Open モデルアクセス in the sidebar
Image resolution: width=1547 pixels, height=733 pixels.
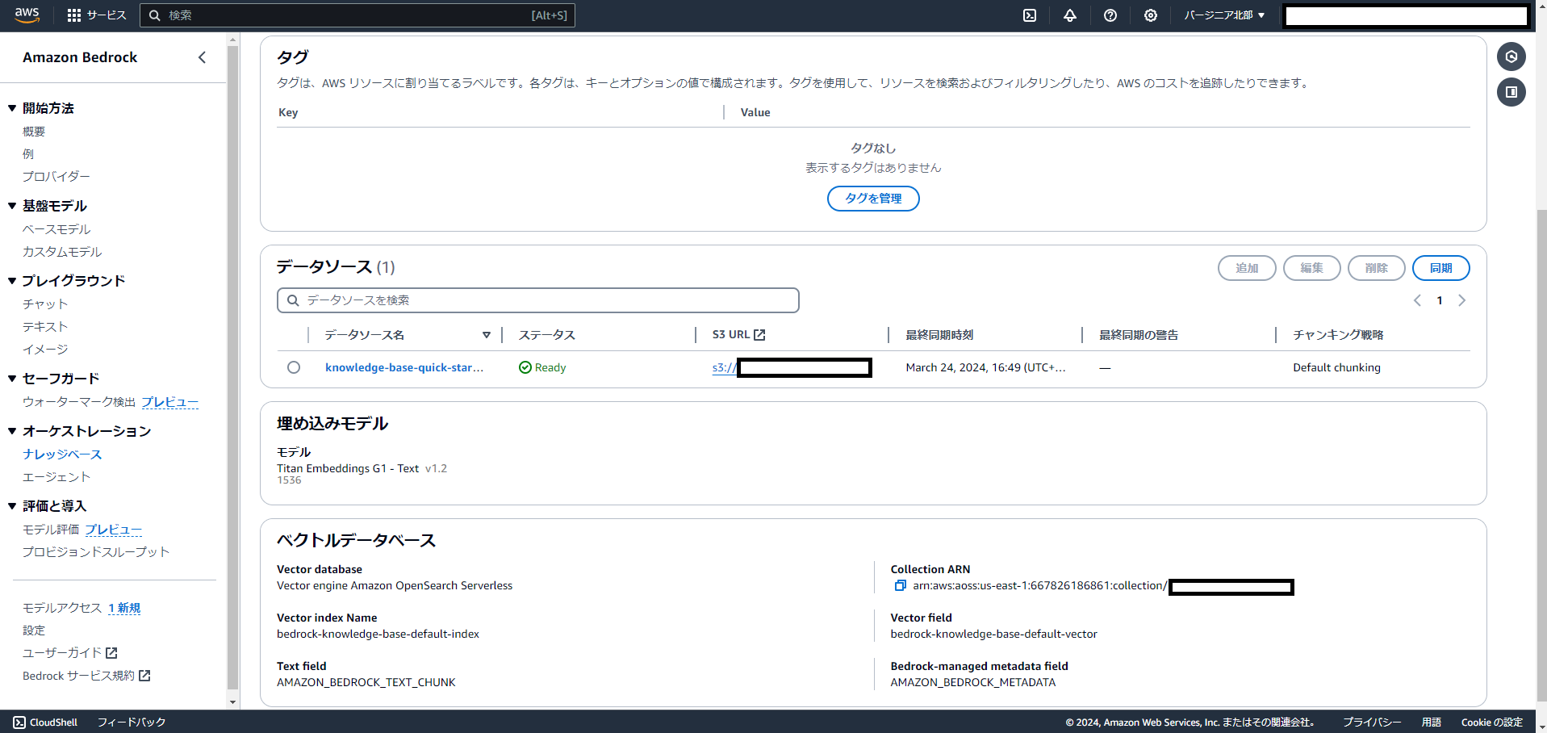point(62,608)
